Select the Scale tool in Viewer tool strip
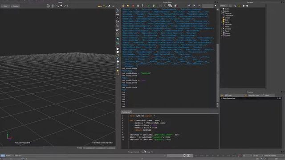The height and width of the screenshot is (160, 285). 118,26
